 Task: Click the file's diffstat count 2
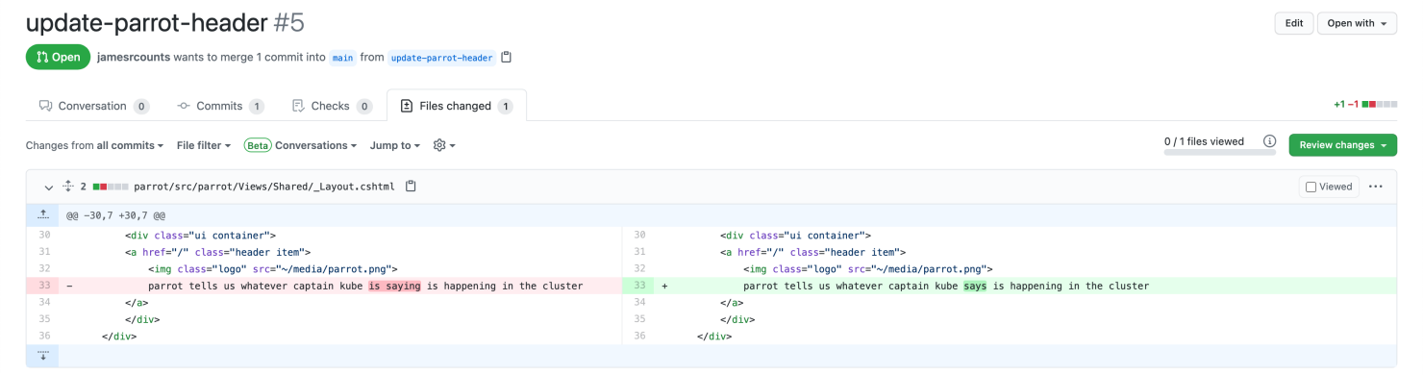click(84, 187)
